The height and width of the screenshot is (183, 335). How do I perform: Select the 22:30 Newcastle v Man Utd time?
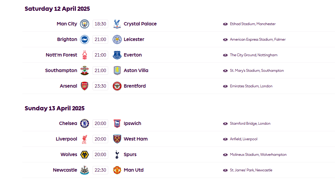coord(100,170)
